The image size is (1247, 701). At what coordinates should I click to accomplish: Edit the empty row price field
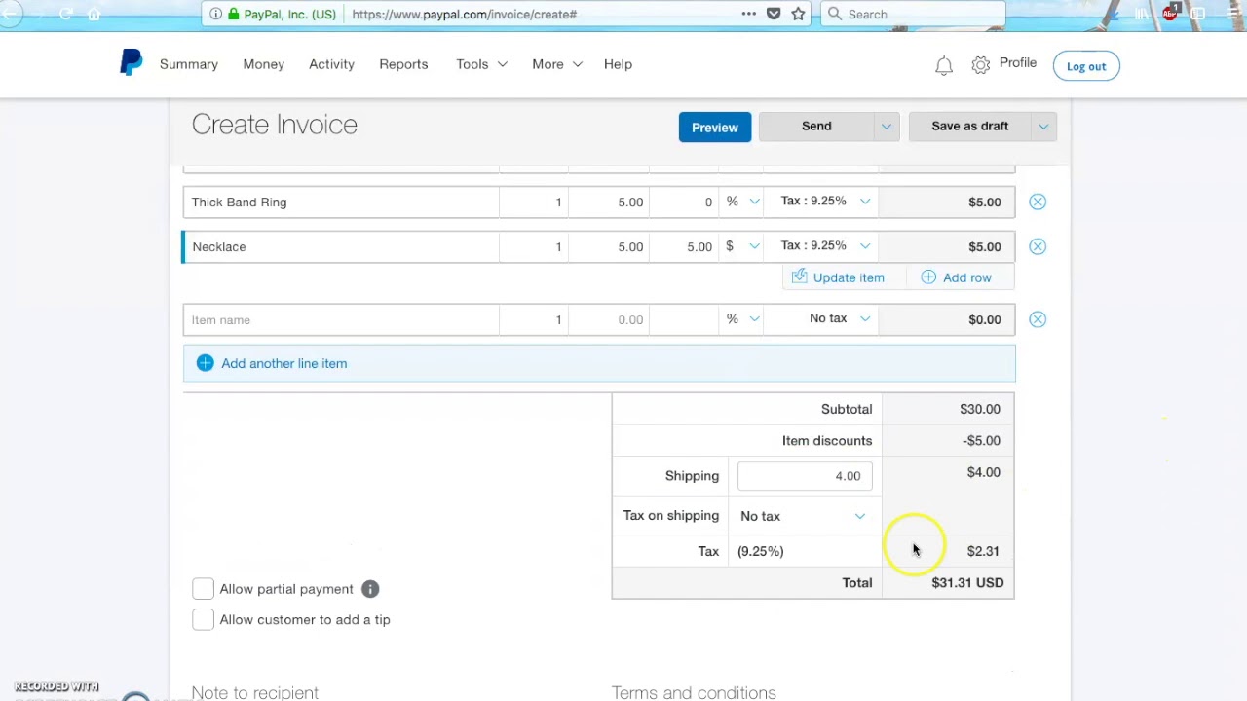609,319
